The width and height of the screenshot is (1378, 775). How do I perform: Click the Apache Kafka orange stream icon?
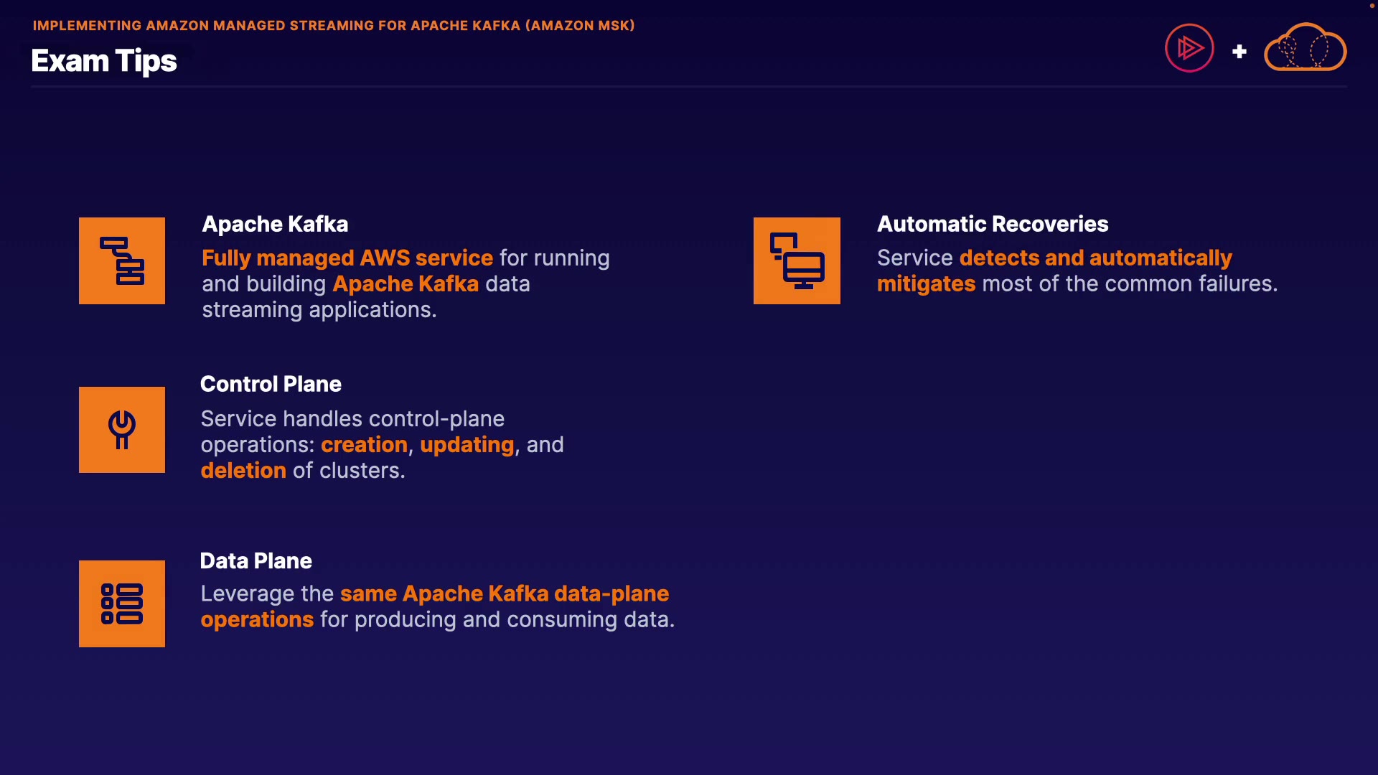tap(122, 260)
